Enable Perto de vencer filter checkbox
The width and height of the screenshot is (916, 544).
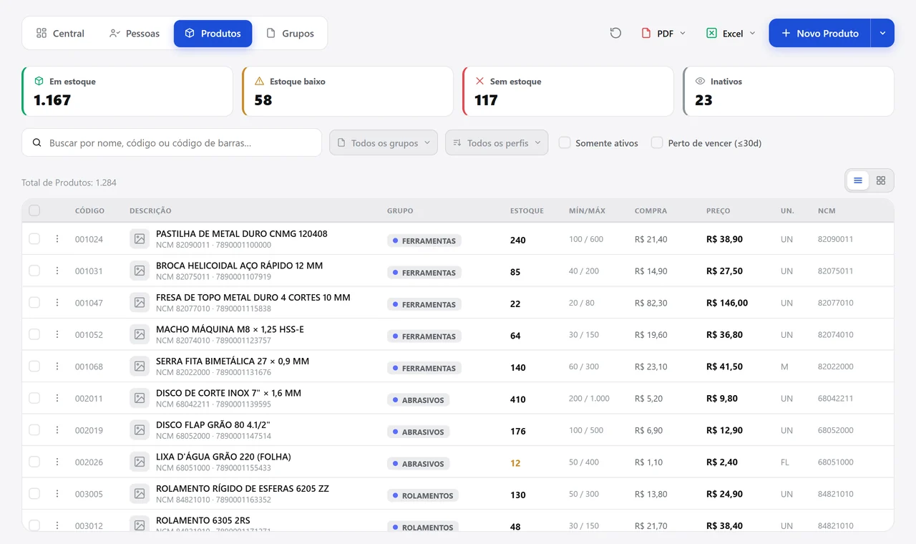(657, 142)
